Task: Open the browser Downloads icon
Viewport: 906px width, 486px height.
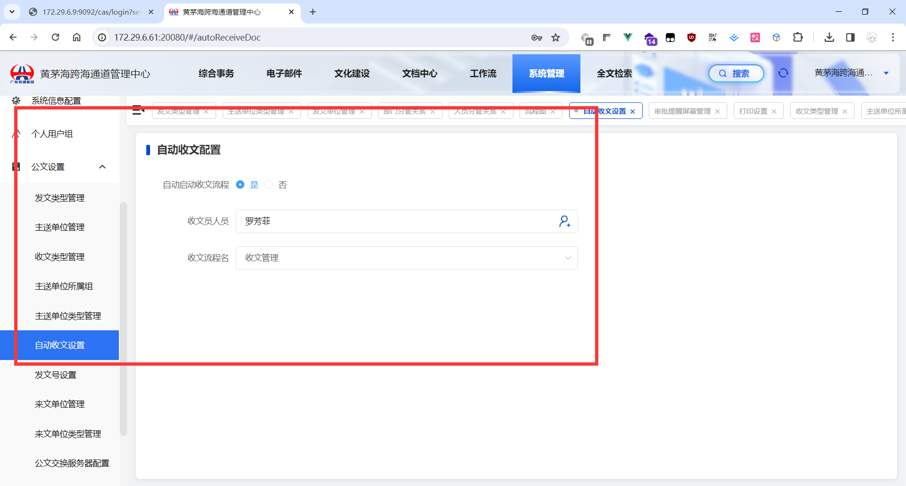Action: tap(829, 37)
